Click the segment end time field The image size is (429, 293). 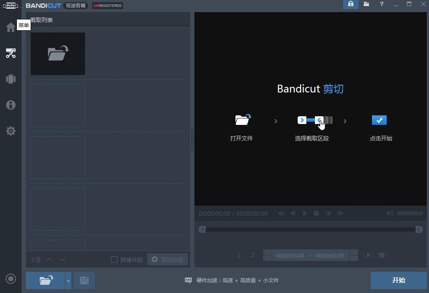(330, 255)
